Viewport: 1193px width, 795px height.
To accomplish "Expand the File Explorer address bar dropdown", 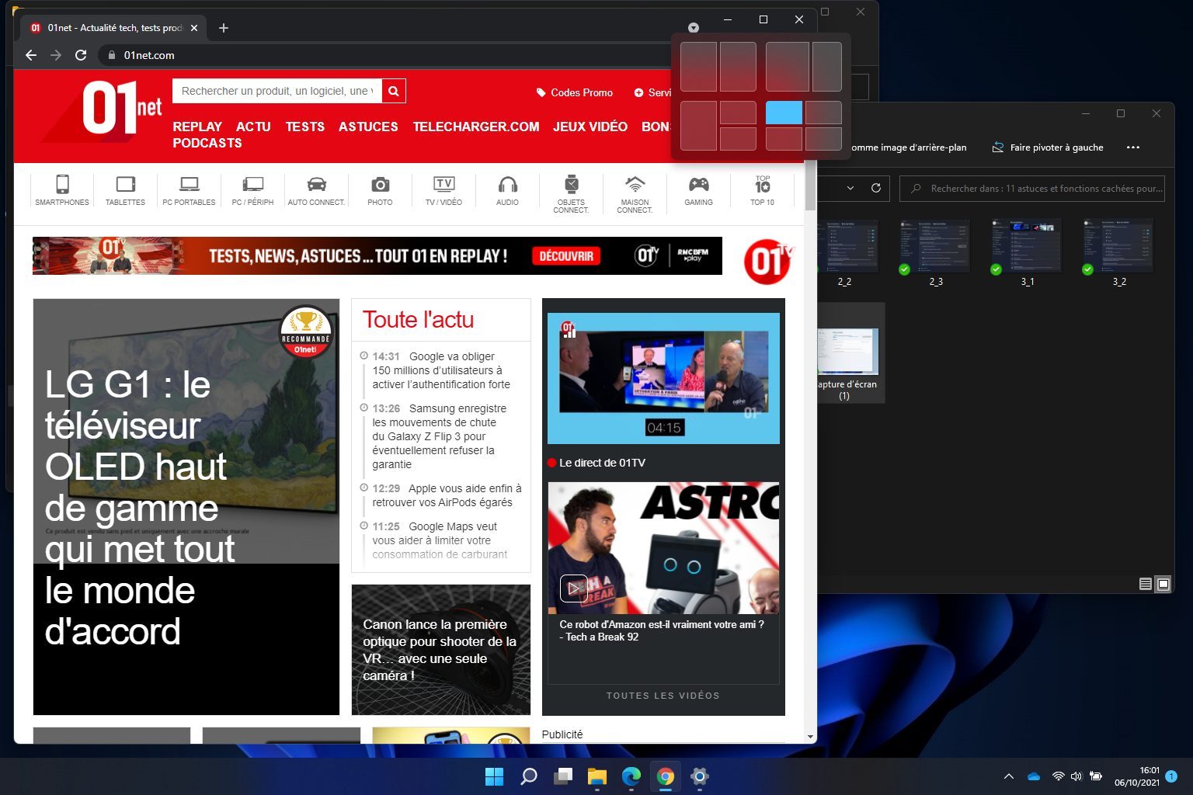I will click(x=850, y=188).
